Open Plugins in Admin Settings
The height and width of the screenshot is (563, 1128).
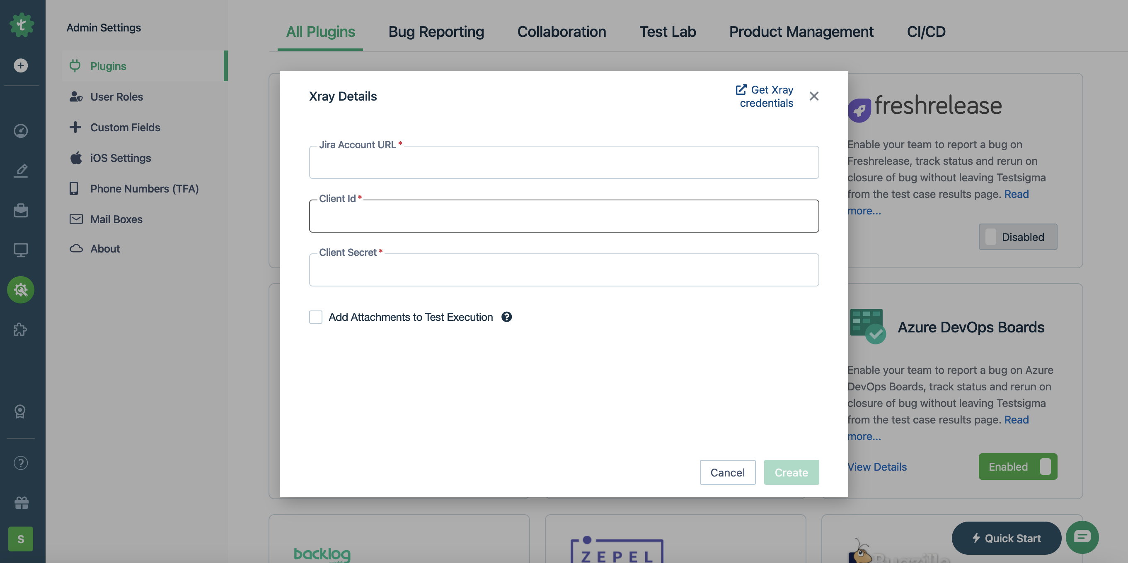(x=145, y=66)
